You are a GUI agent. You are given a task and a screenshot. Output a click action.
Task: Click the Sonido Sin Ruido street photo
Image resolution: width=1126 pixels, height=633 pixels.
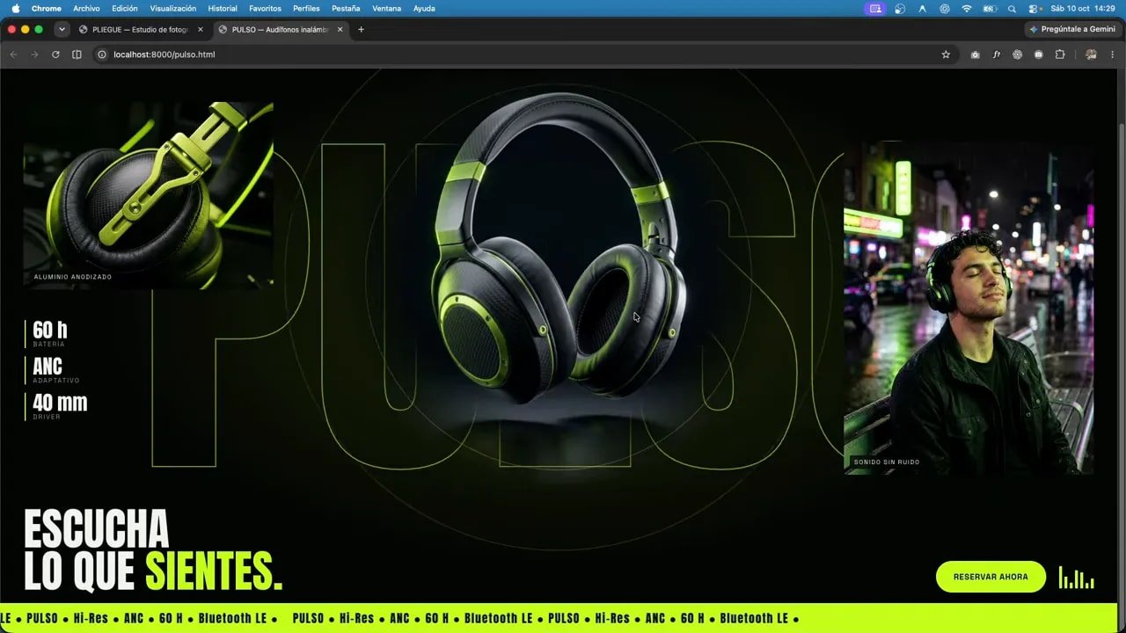969,308
